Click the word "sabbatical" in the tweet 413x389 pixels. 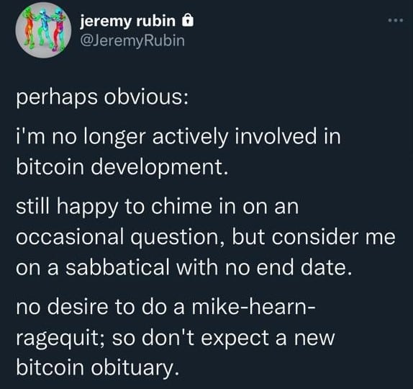pyautogui.click(x=118, y=267)
